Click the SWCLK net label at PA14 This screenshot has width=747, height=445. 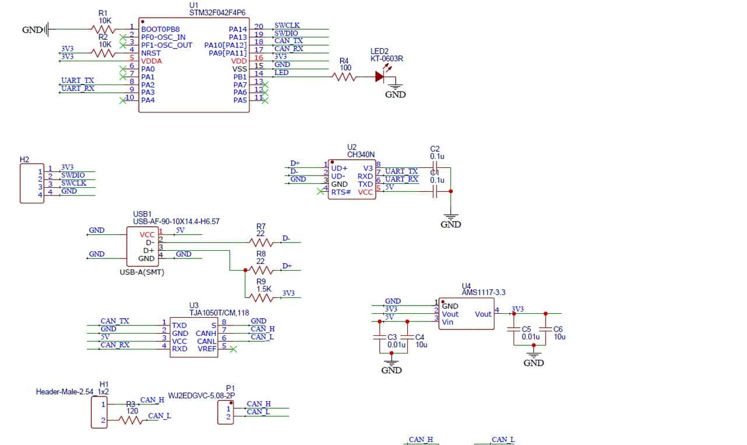tap(287, 25)
